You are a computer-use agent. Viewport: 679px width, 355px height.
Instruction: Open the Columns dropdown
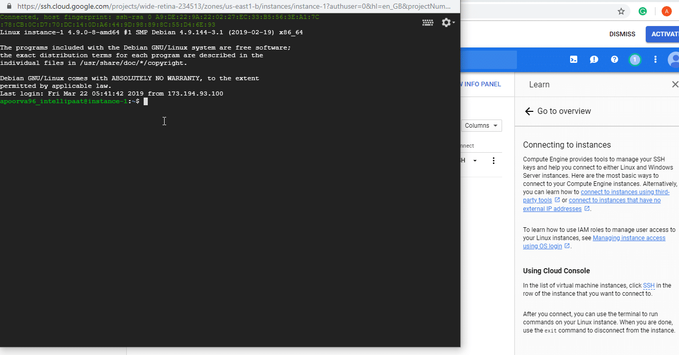coord(482,126)
